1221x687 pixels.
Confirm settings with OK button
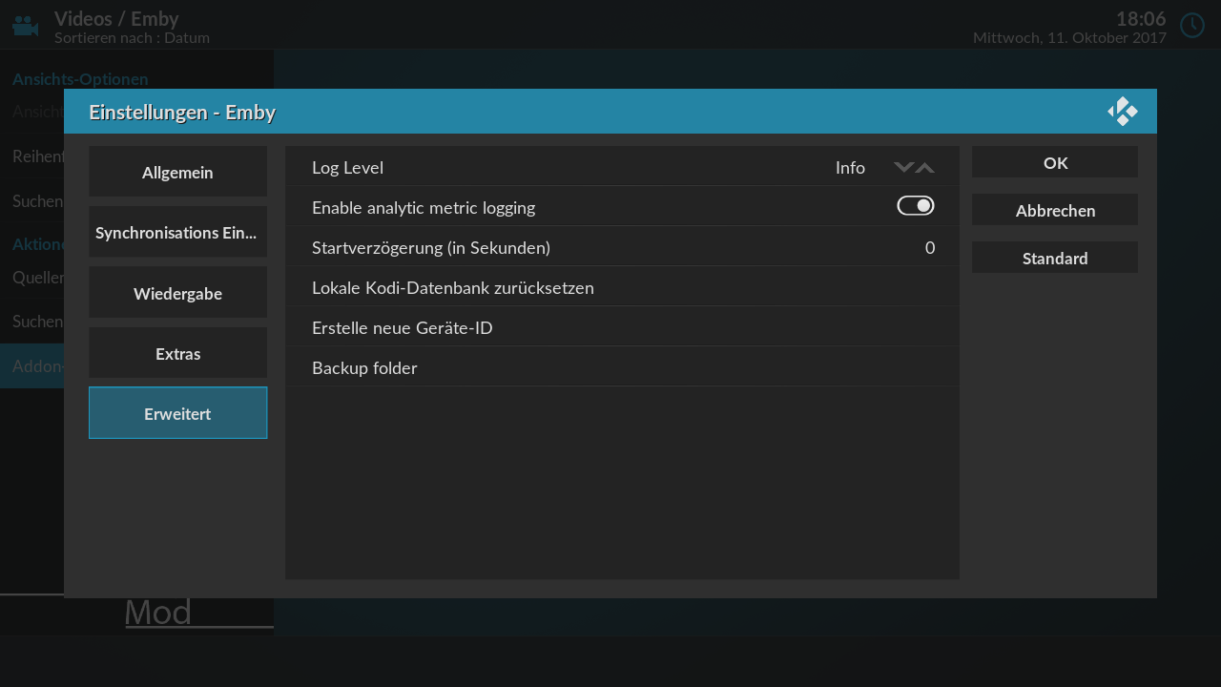tap(1055, 163)
